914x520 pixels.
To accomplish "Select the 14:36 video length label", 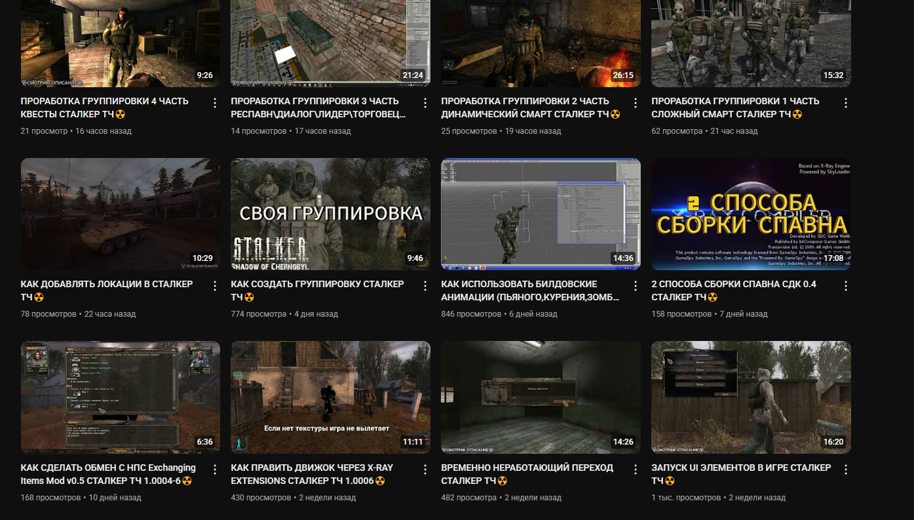I will (x=623, y=258).
